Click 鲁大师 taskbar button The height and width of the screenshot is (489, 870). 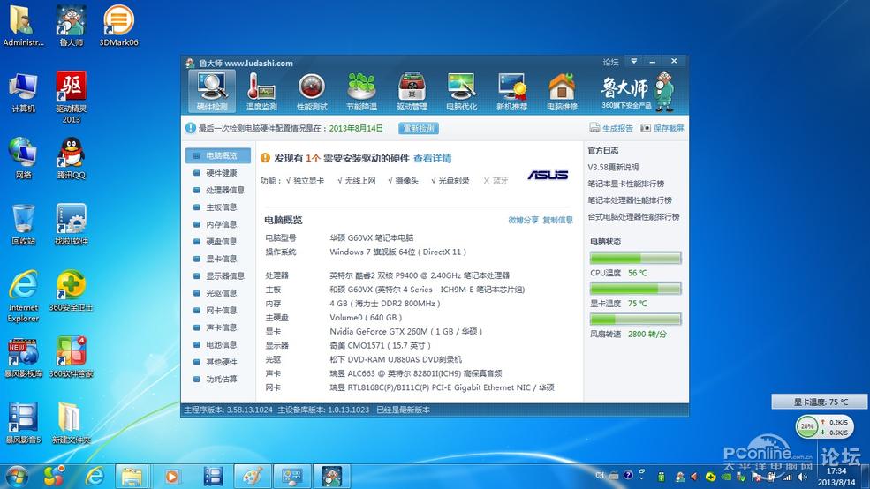pyautogui.click(x=332, y=477)
